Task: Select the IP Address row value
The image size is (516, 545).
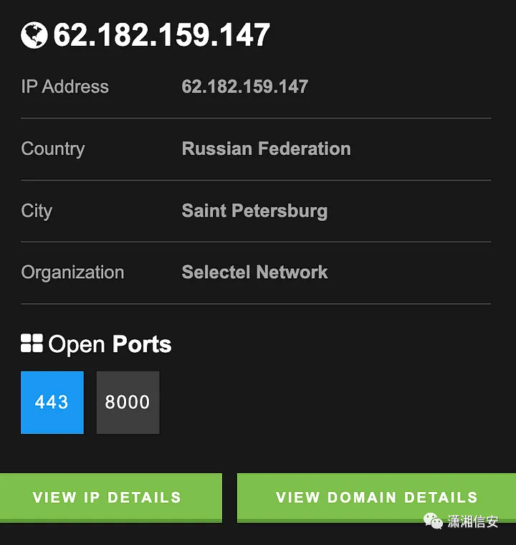Action: pos(245,87)
